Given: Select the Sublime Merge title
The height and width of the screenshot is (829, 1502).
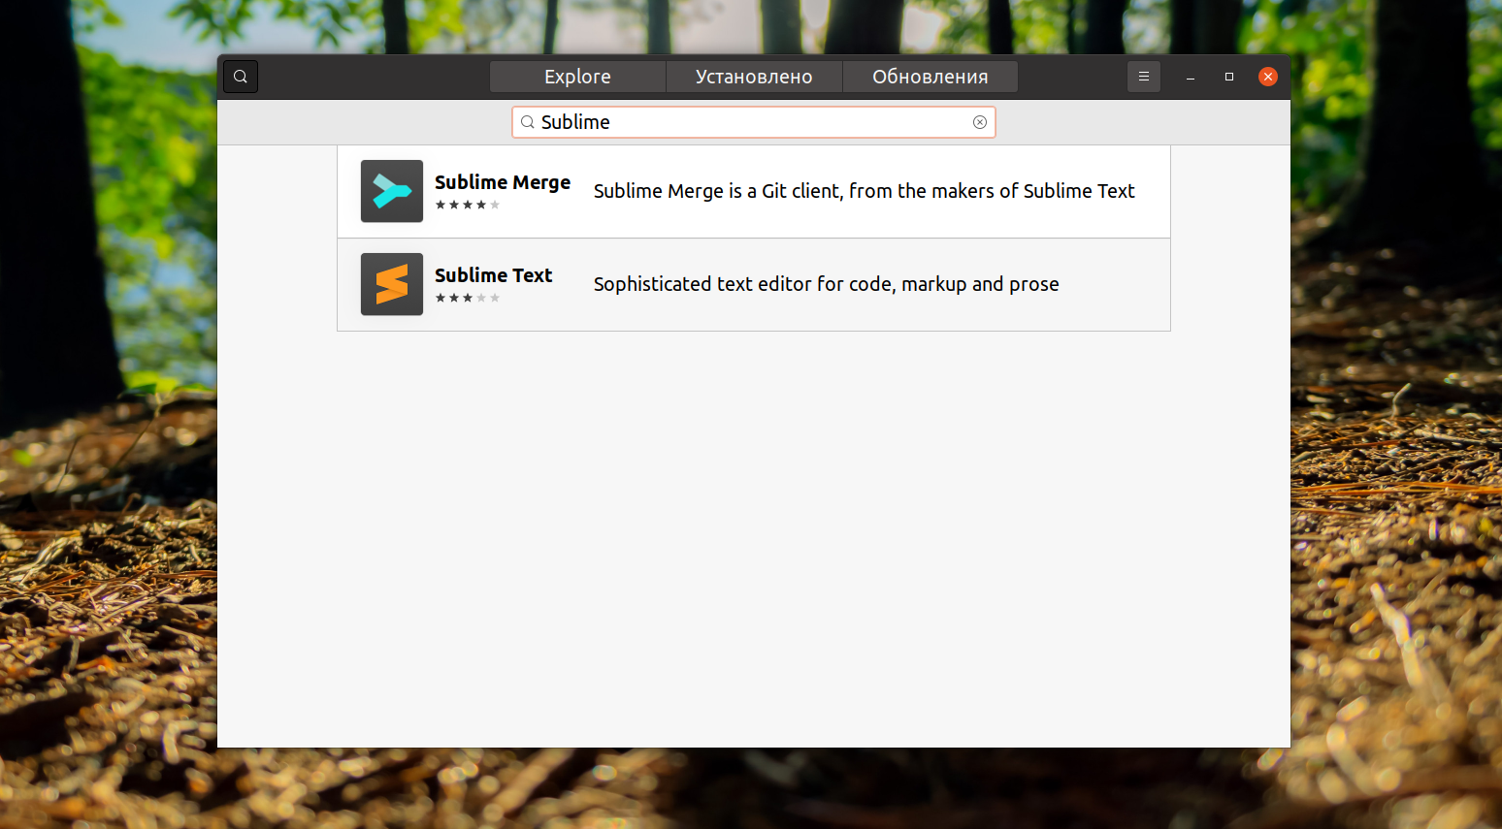Looking at the screenshot, I should tap(503, 182).
